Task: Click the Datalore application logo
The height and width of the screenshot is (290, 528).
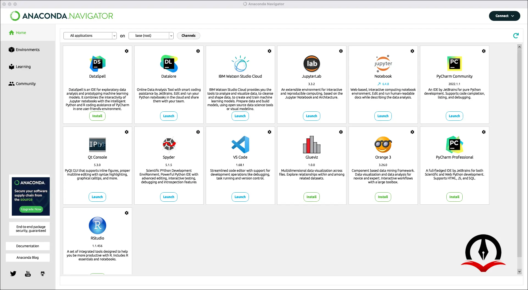Action: [x=169, y=64]
